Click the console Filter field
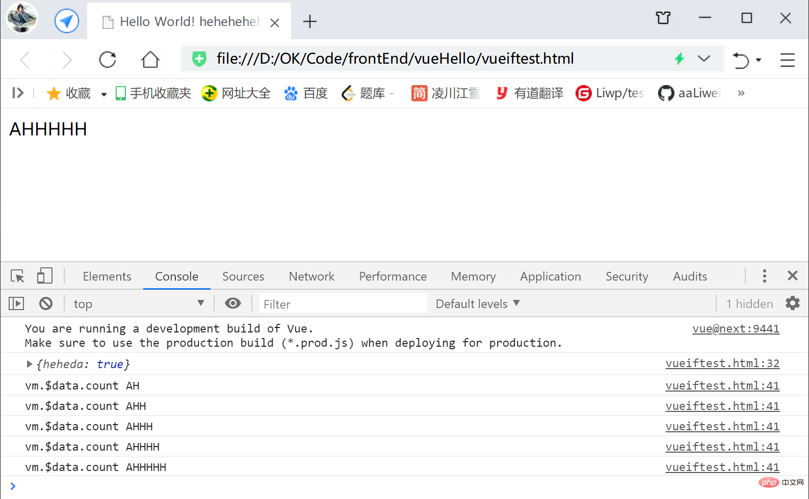Viewport: 809px width, 499px height. coord(343,304)
